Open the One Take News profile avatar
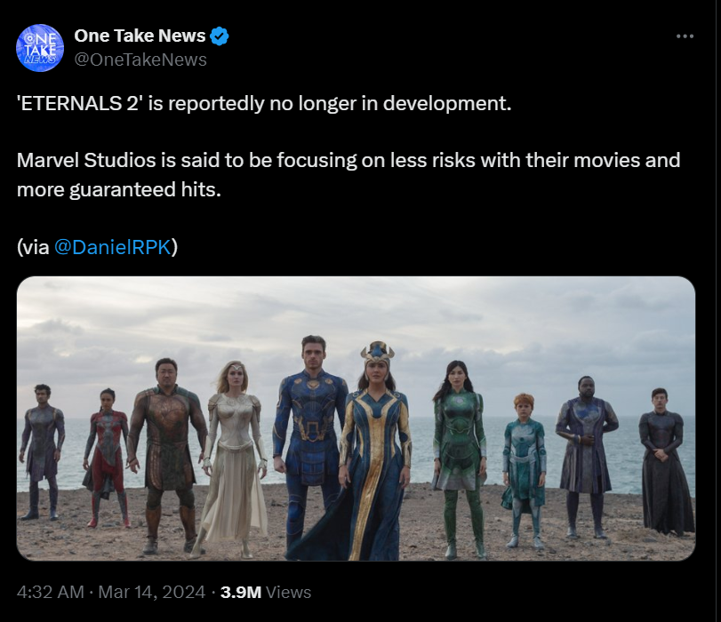Screen dimensions: 721x622 (40, 48)
